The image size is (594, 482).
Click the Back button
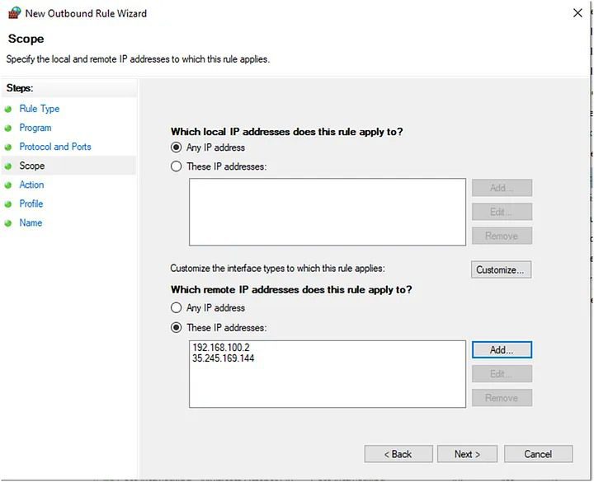pos(398,454)
